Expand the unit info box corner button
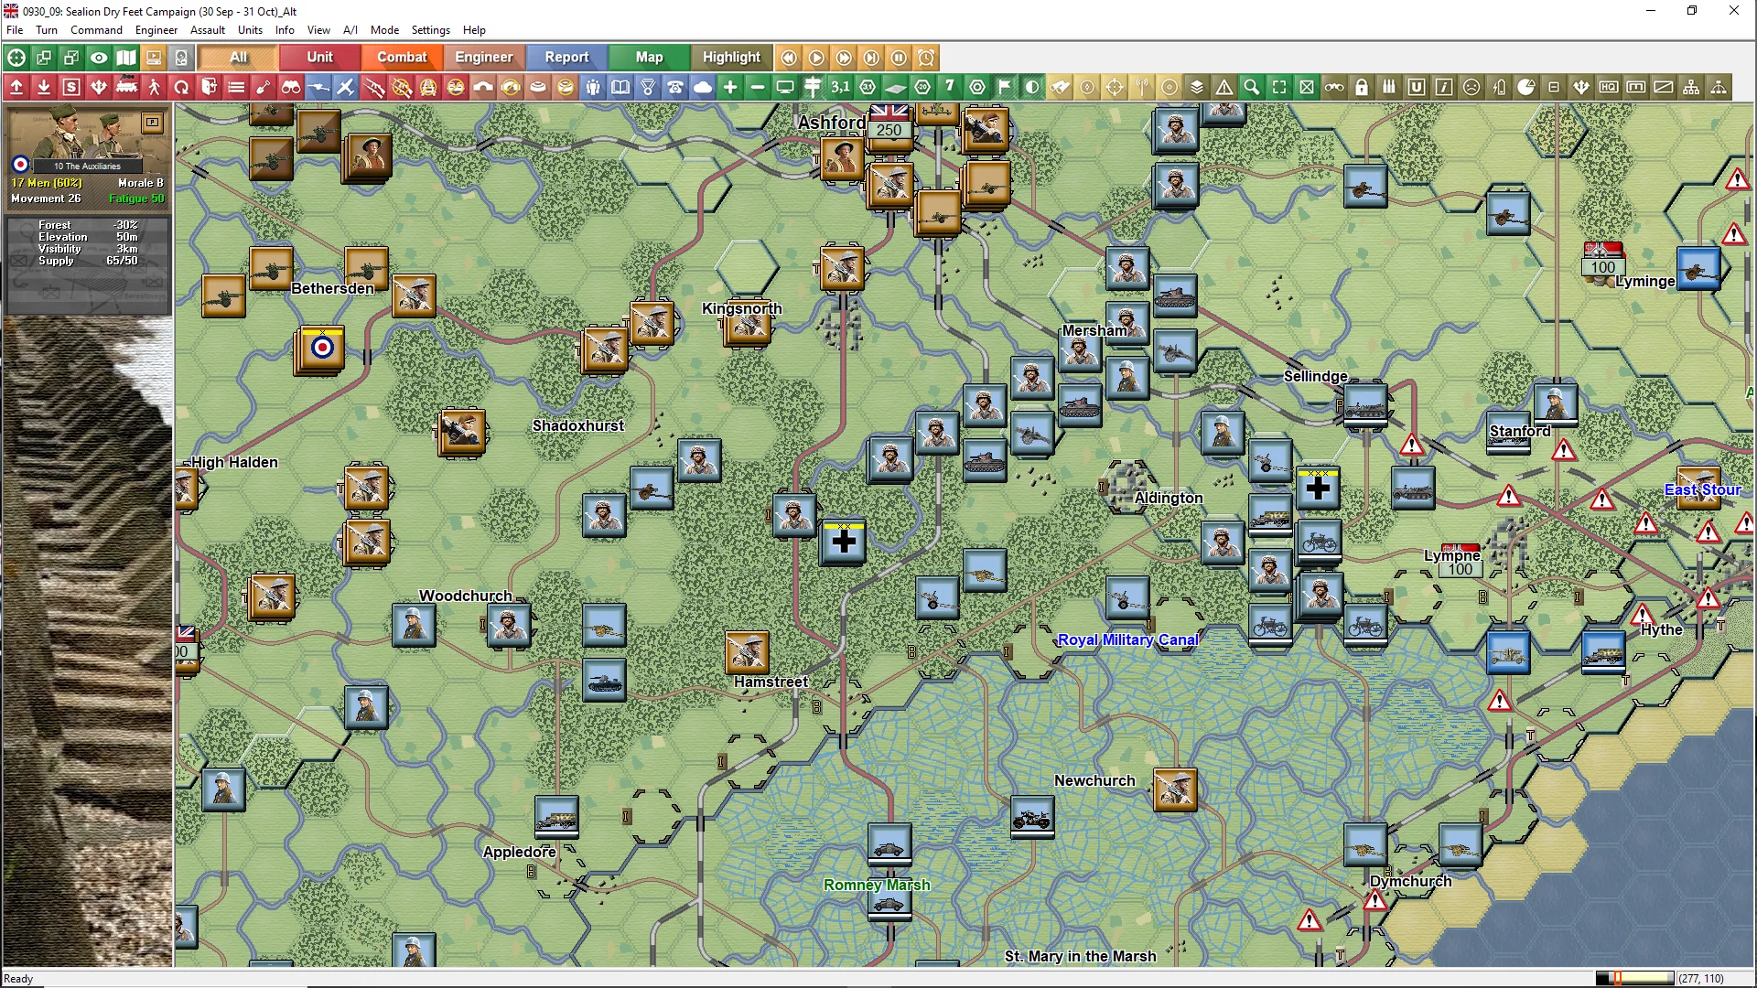 [x=153, y=122]
